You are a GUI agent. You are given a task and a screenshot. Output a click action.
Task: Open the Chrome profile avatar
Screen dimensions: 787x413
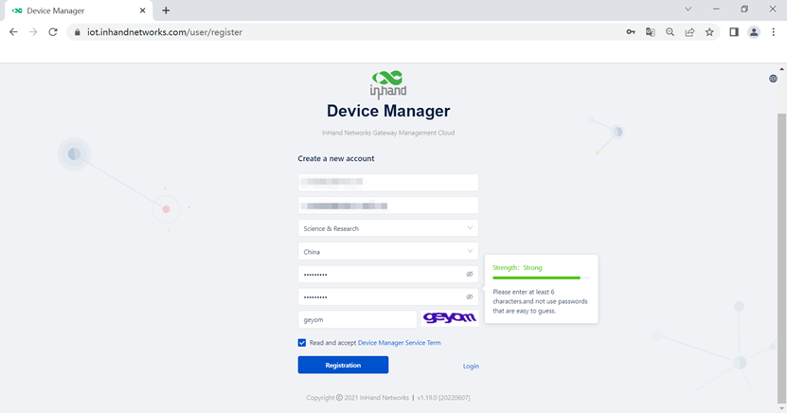(753, 32)
